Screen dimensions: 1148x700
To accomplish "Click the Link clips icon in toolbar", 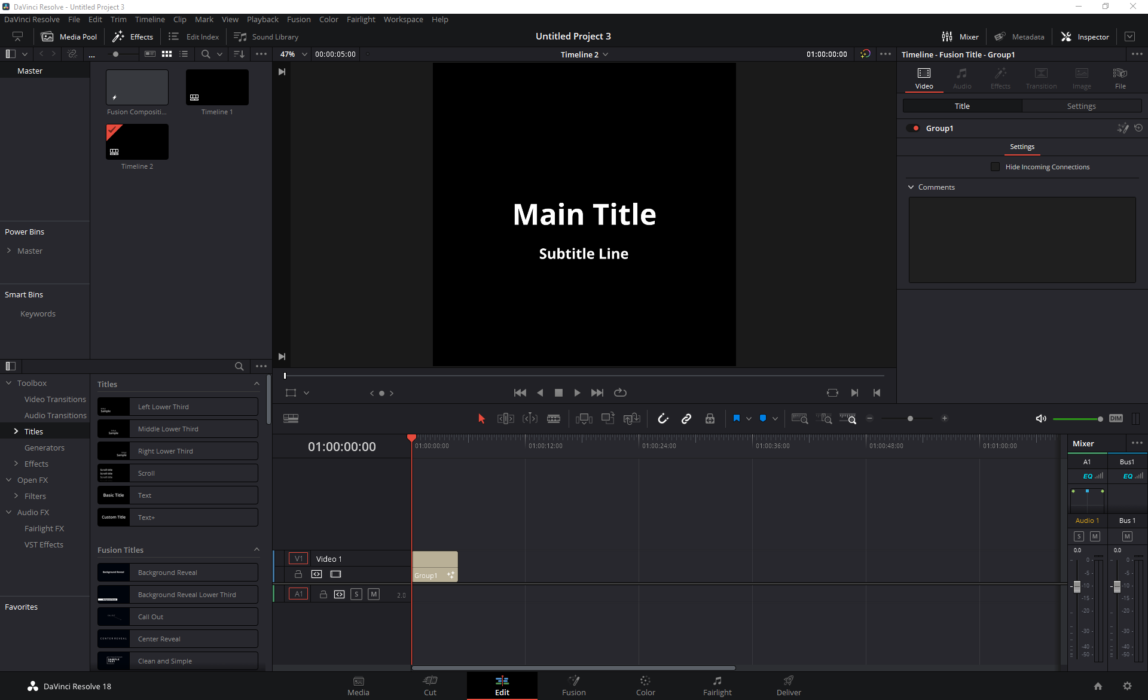I will click(687, 419).
